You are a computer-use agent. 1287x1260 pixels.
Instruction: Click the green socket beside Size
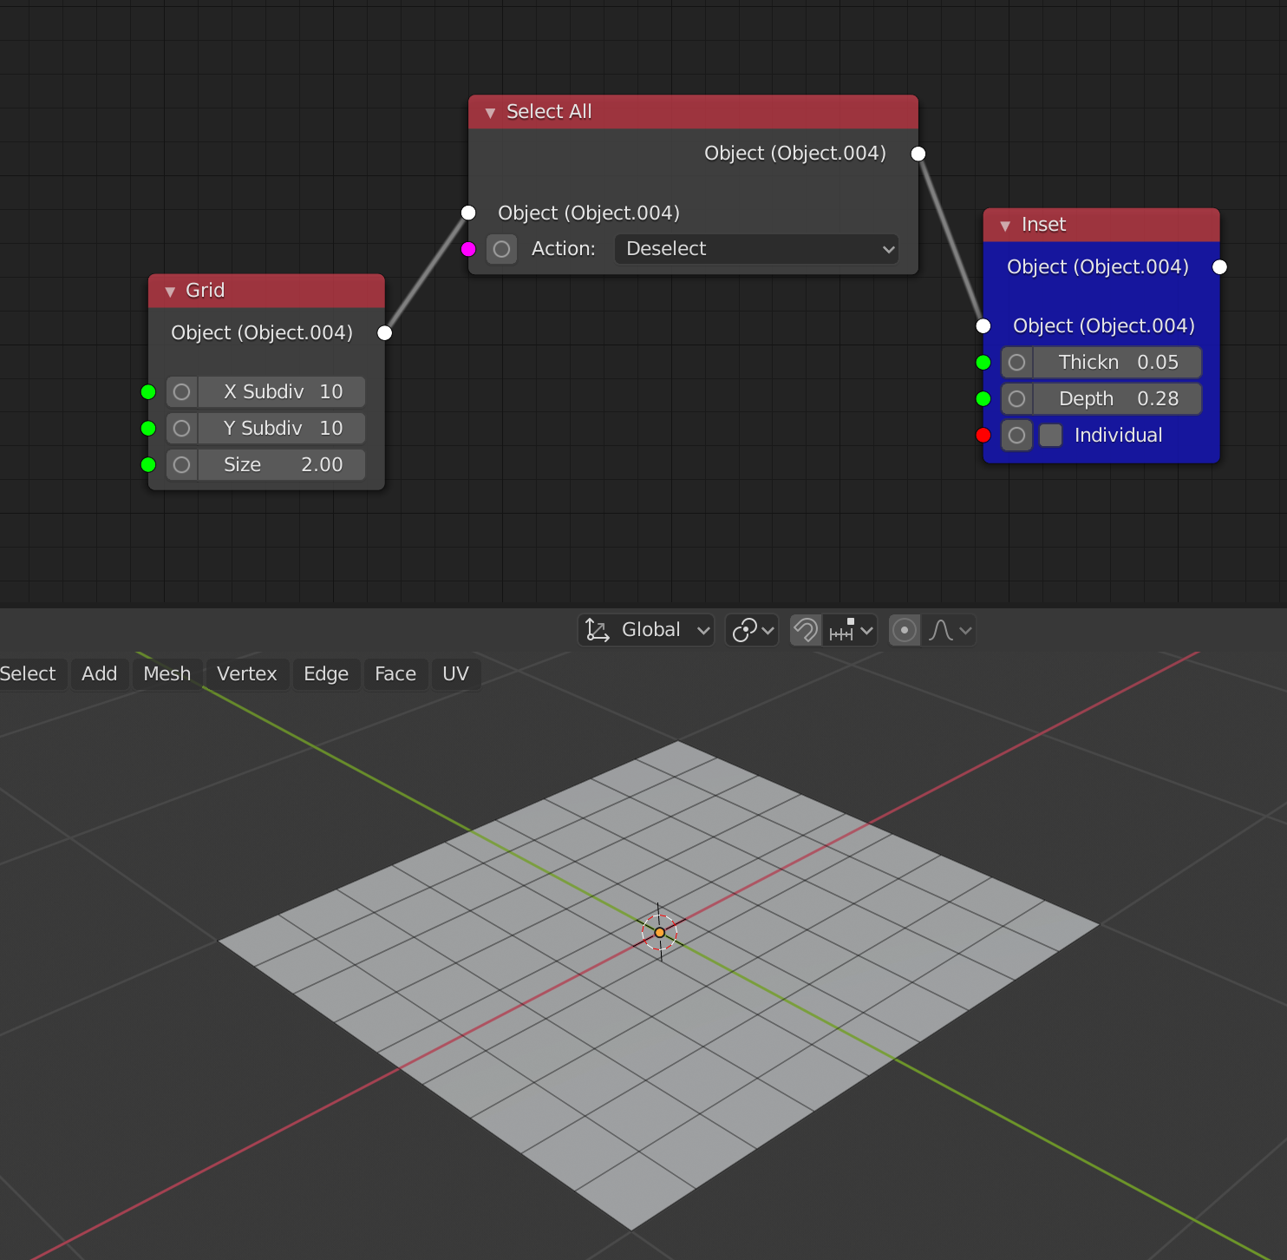tap(148, 465)
